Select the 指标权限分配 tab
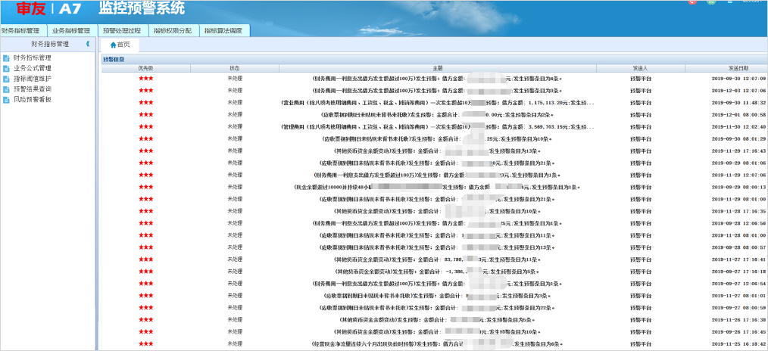Screen dimensions: 768x351 click(172, 31)
